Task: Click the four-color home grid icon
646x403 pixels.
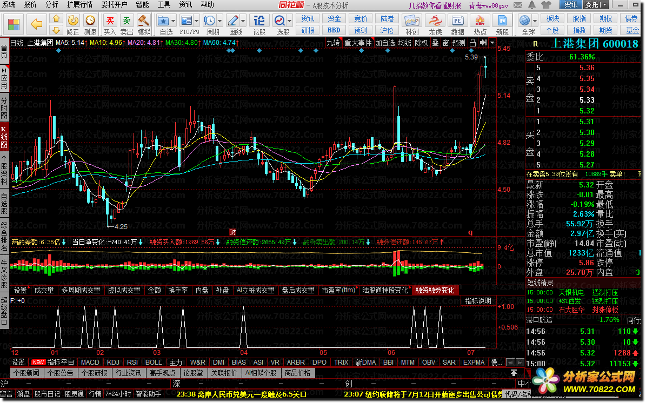Action: 14,24
